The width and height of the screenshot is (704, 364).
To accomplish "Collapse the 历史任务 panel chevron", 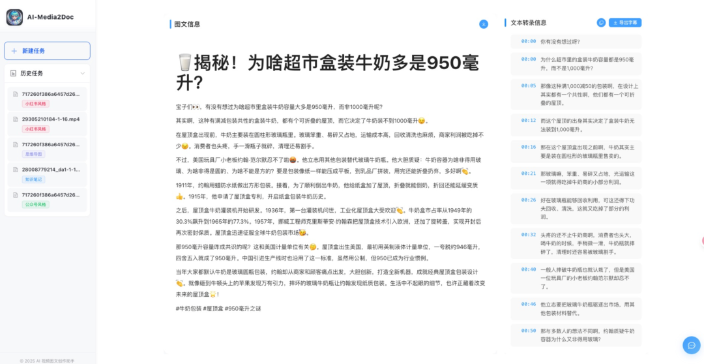I will coord(83,73).
